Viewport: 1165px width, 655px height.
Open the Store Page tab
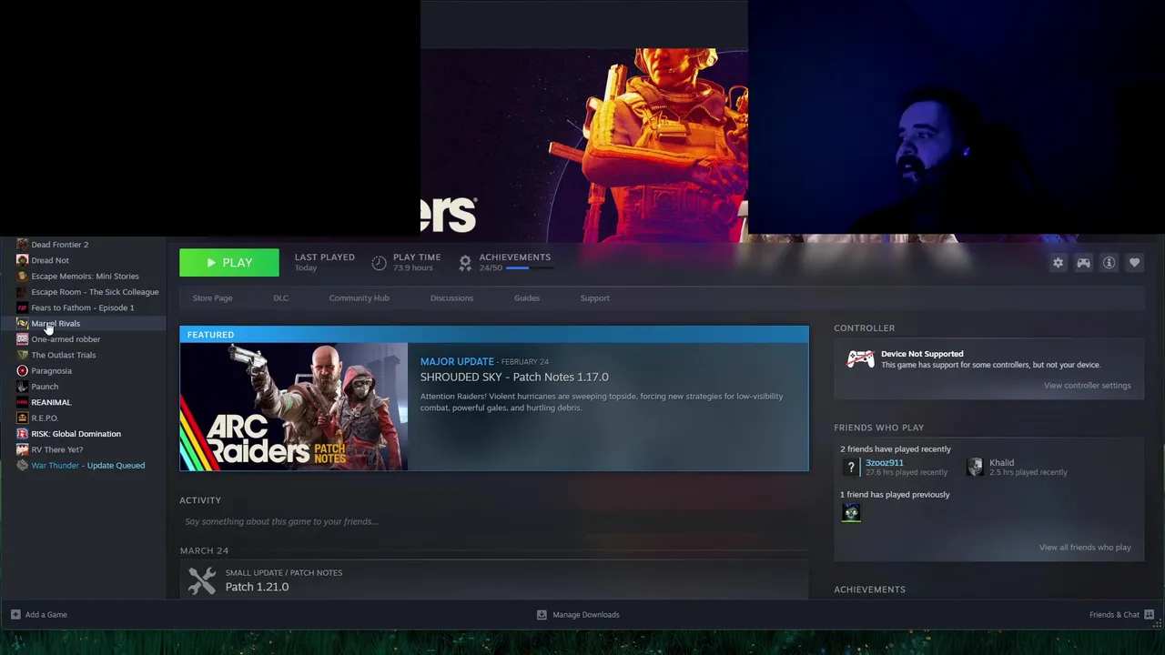coord(212,298)
